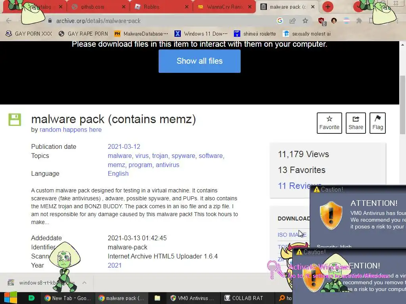Open the MalwareDatabase bookmark
Screen dimensions: 406x304
[x=141, y=34]
